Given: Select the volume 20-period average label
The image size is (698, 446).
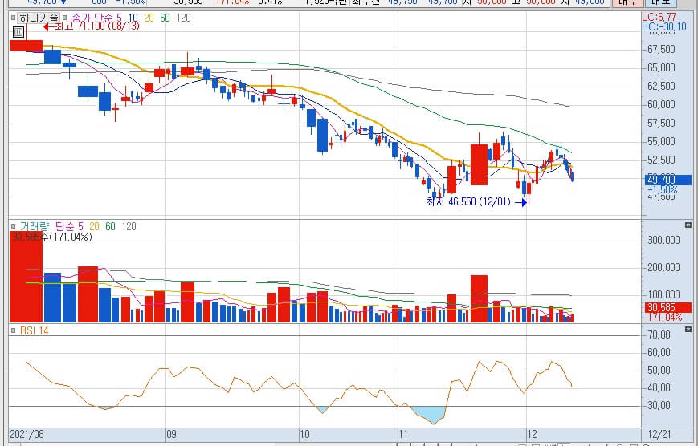Looking at the screenshot, I should pos(94,227).
